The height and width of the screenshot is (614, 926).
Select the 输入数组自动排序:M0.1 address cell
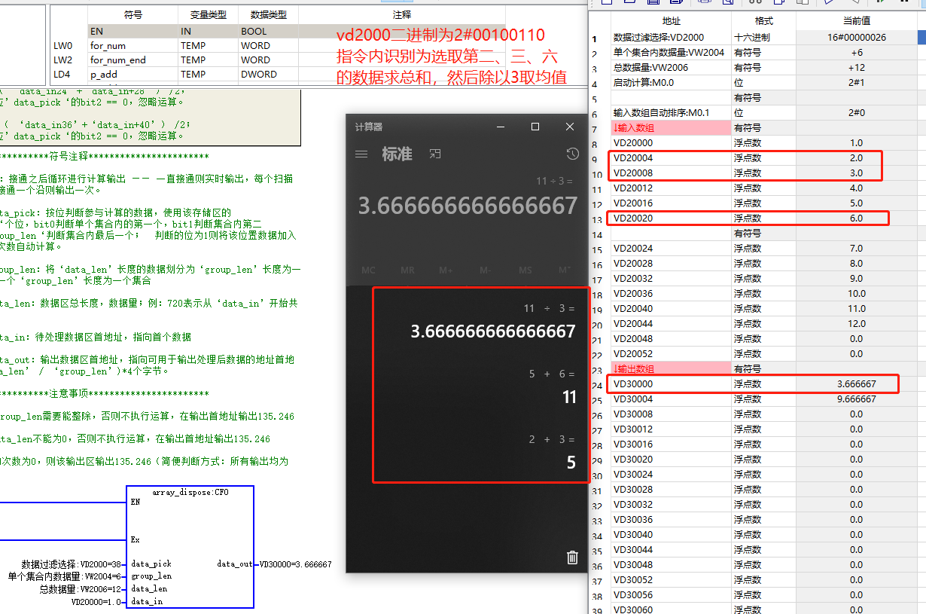tap(671, 112)
